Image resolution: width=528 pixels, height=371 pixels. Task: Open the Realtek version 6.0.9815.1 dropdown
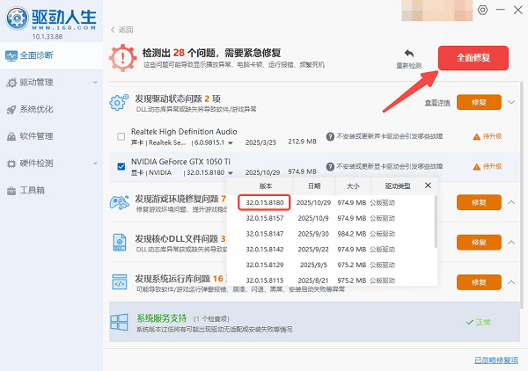(231, 142)
